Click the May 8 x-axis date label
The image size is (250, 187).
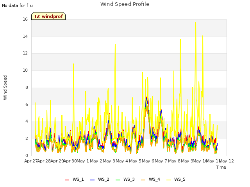pyautogui.click(x=174, y=161)
